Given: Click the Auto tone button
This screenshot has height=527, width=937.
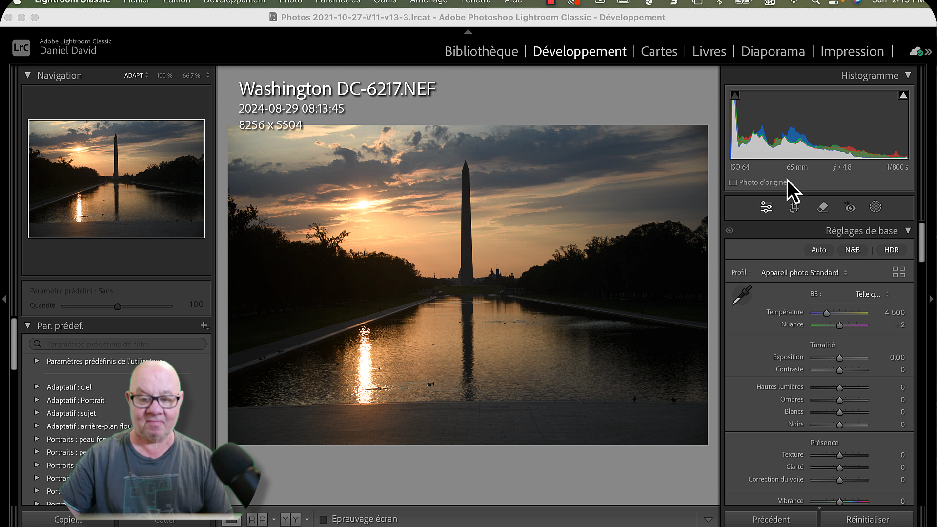Looking at the screenshot, I should point(818,250).
